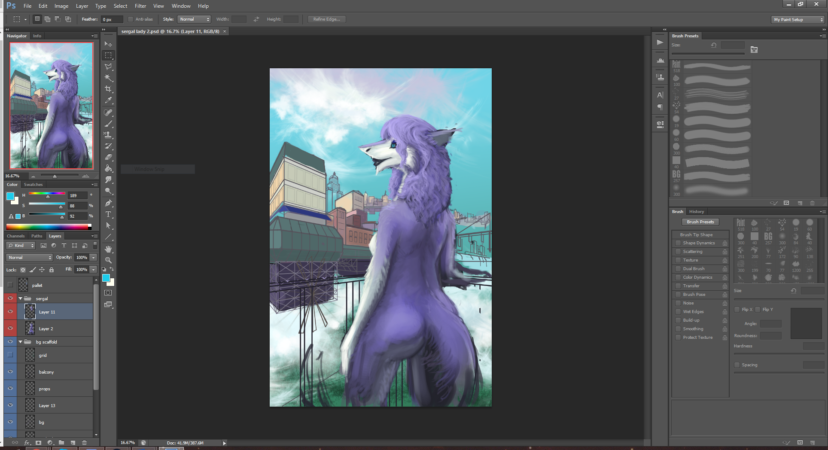Screen dimensions: 828x450
Task: Open the tool preset picker arrow
Action: (x=25, y=19)
